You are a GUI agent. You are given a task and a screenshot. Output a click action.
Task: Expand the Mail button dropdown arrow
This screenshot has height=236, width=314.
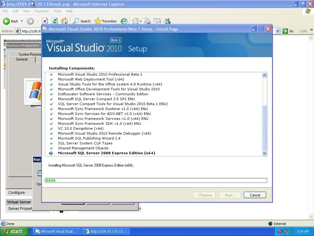tap(140, 21)
